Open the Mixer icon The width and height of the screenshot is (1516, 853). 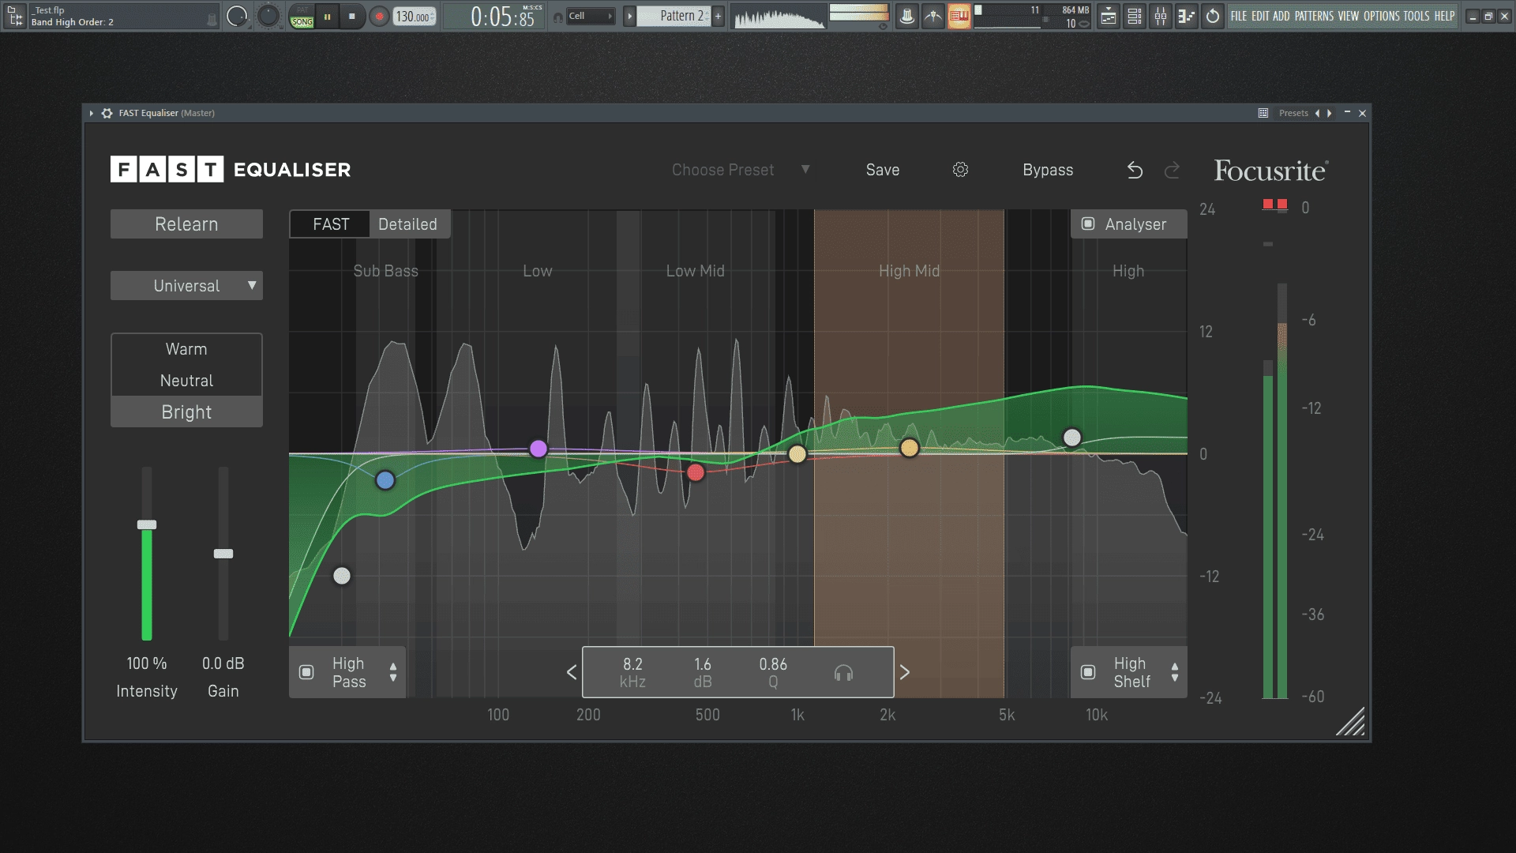(x=1161, y=16)
